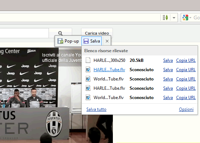200x143 pixels.
Task: Open the Google search engine selector
Action: pyautogui.click(x=187, y=18)
